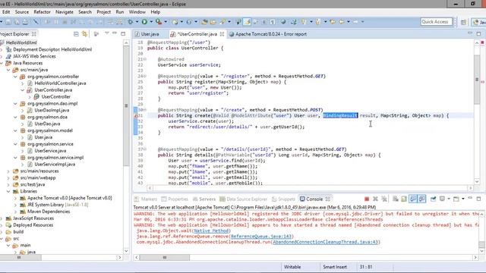Open the Source menu

tap(22, 12)
